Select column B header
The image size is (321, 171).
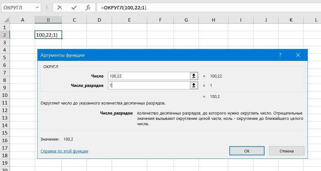point(48,20)
